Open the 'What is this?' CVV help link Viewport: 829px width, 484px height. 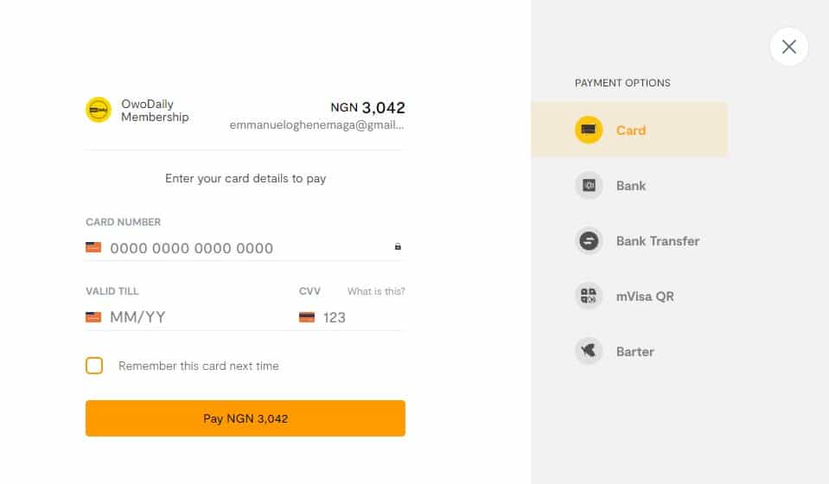(376, 291)
